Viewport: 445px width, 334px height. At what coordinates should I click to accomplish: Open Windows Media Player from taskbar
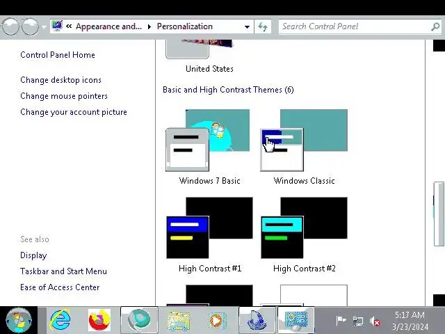coord(218,320)
